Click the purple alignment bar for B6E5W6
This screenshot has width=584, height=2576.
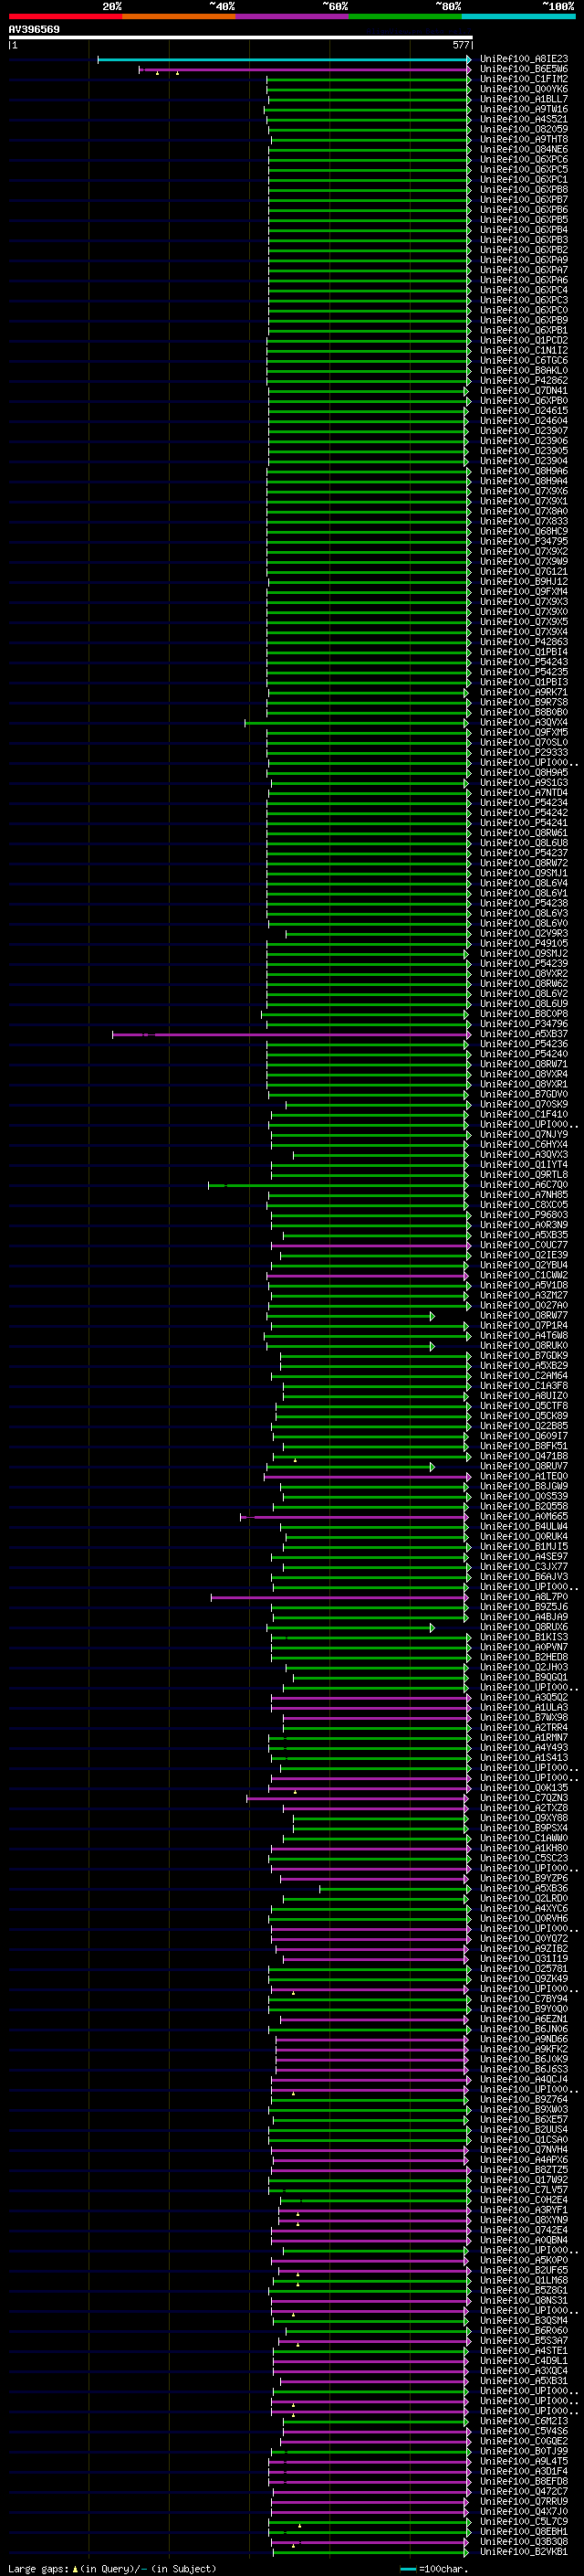point(305,70)
